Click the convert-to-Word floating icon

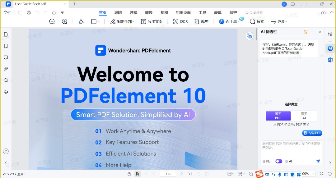(249, 36)
